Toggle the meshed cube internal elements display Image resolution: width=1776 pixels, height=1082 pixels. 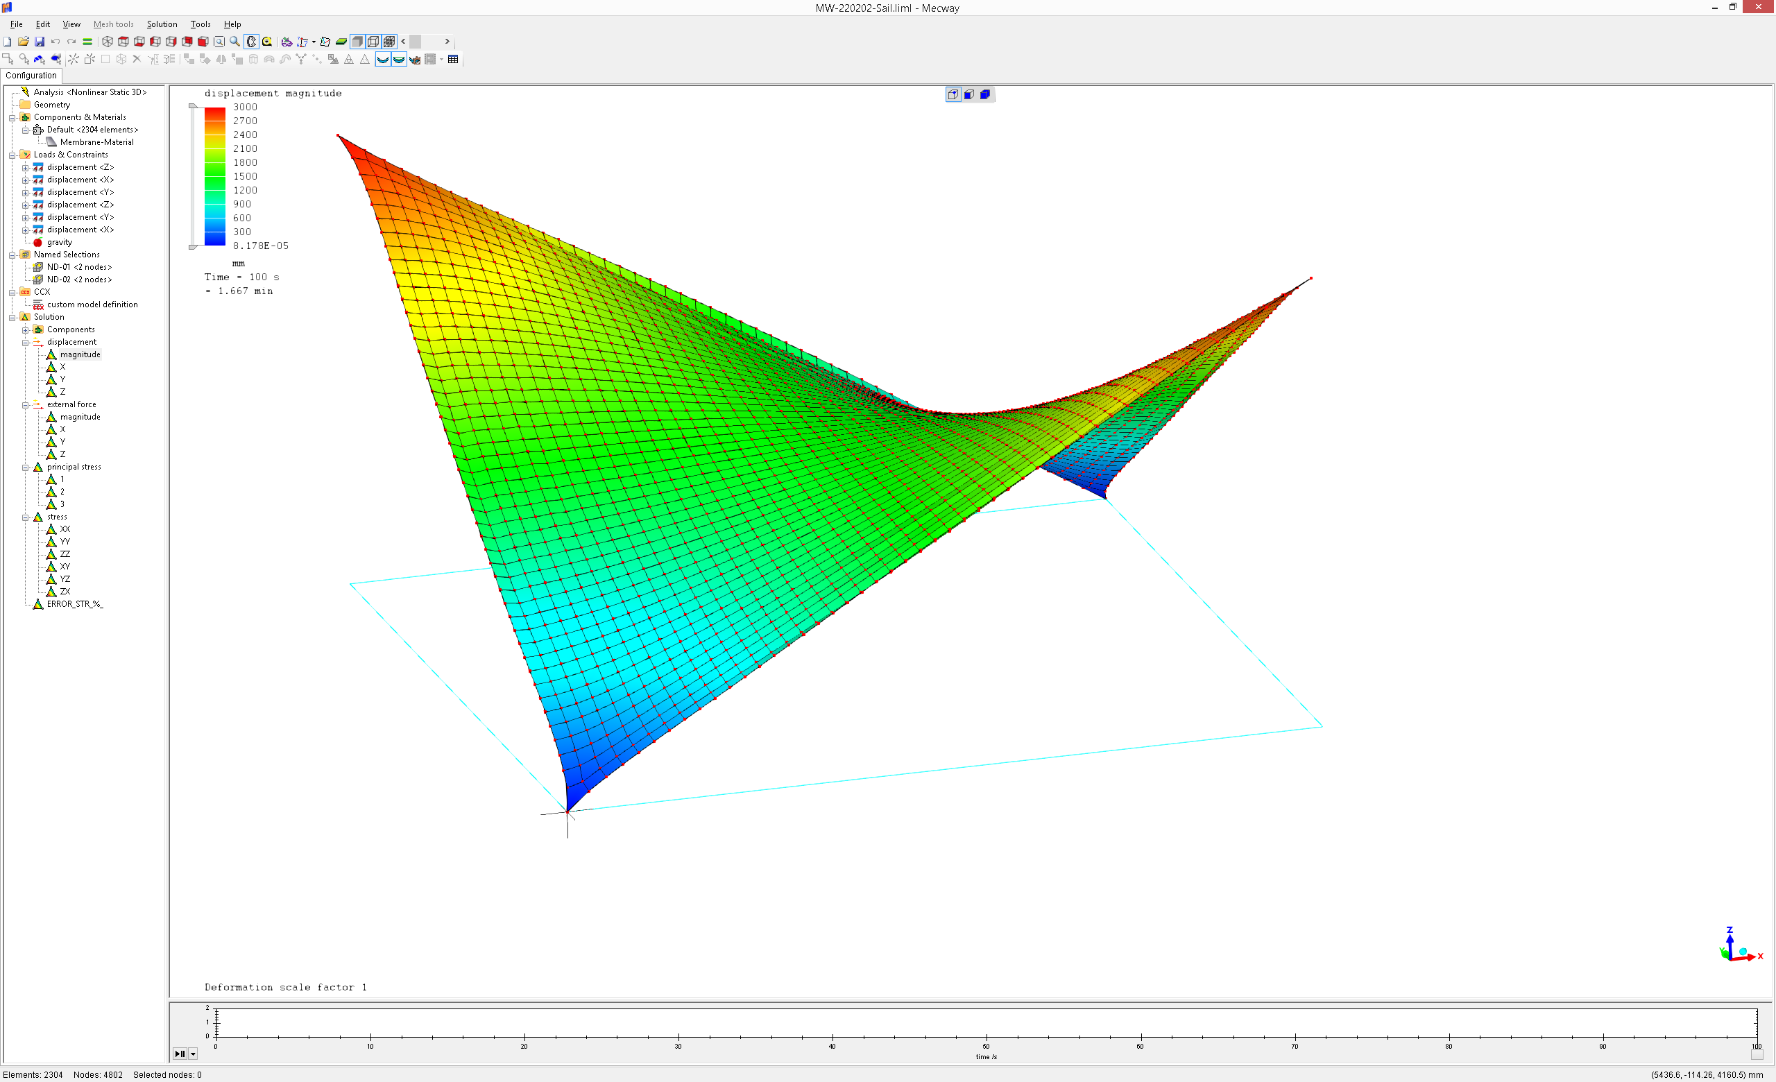389,42
